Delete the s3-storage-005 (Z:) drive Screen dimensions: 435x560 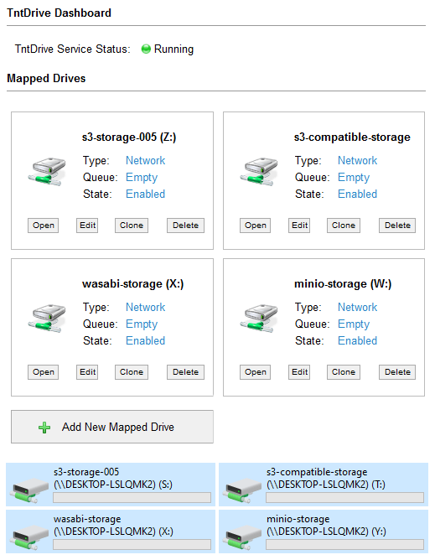(x=185, y=226)
